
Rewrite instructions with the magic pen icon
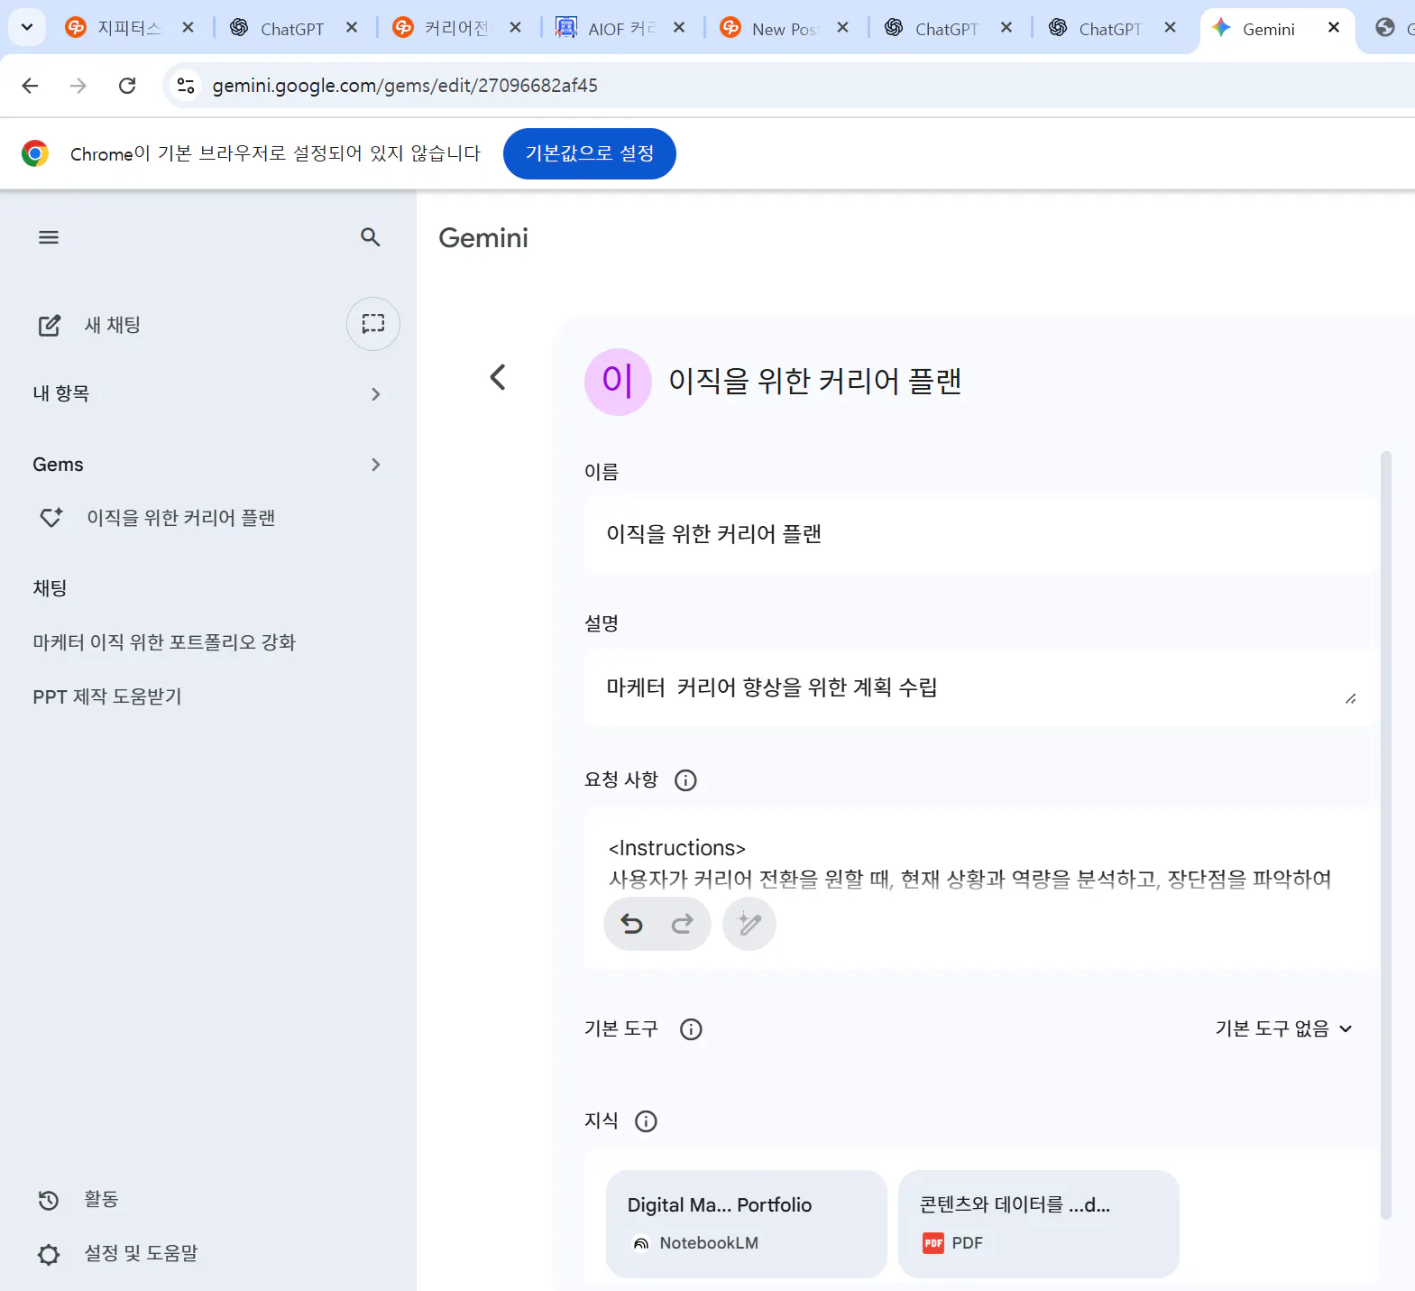coord(749,924)
